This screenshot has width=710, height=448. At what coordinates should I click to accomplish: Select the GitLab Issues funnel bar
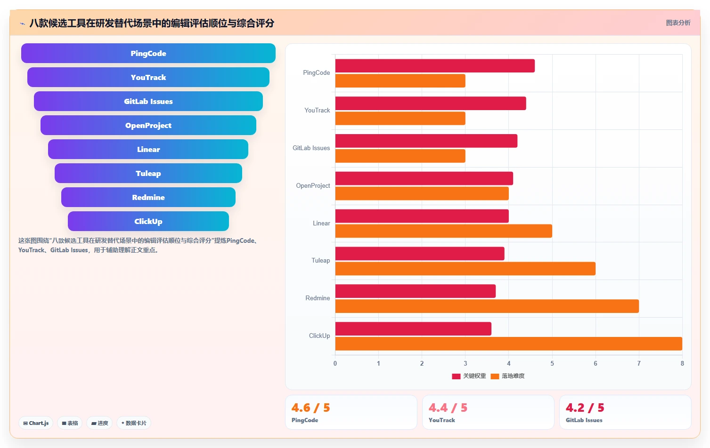click(148, 101)
